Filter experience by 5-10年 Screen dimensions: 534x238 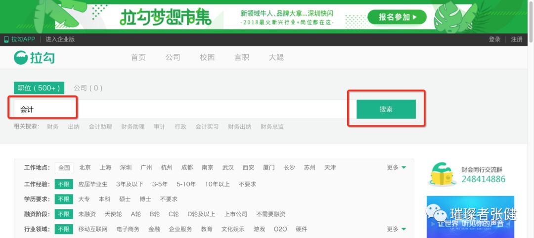[186, 184]
